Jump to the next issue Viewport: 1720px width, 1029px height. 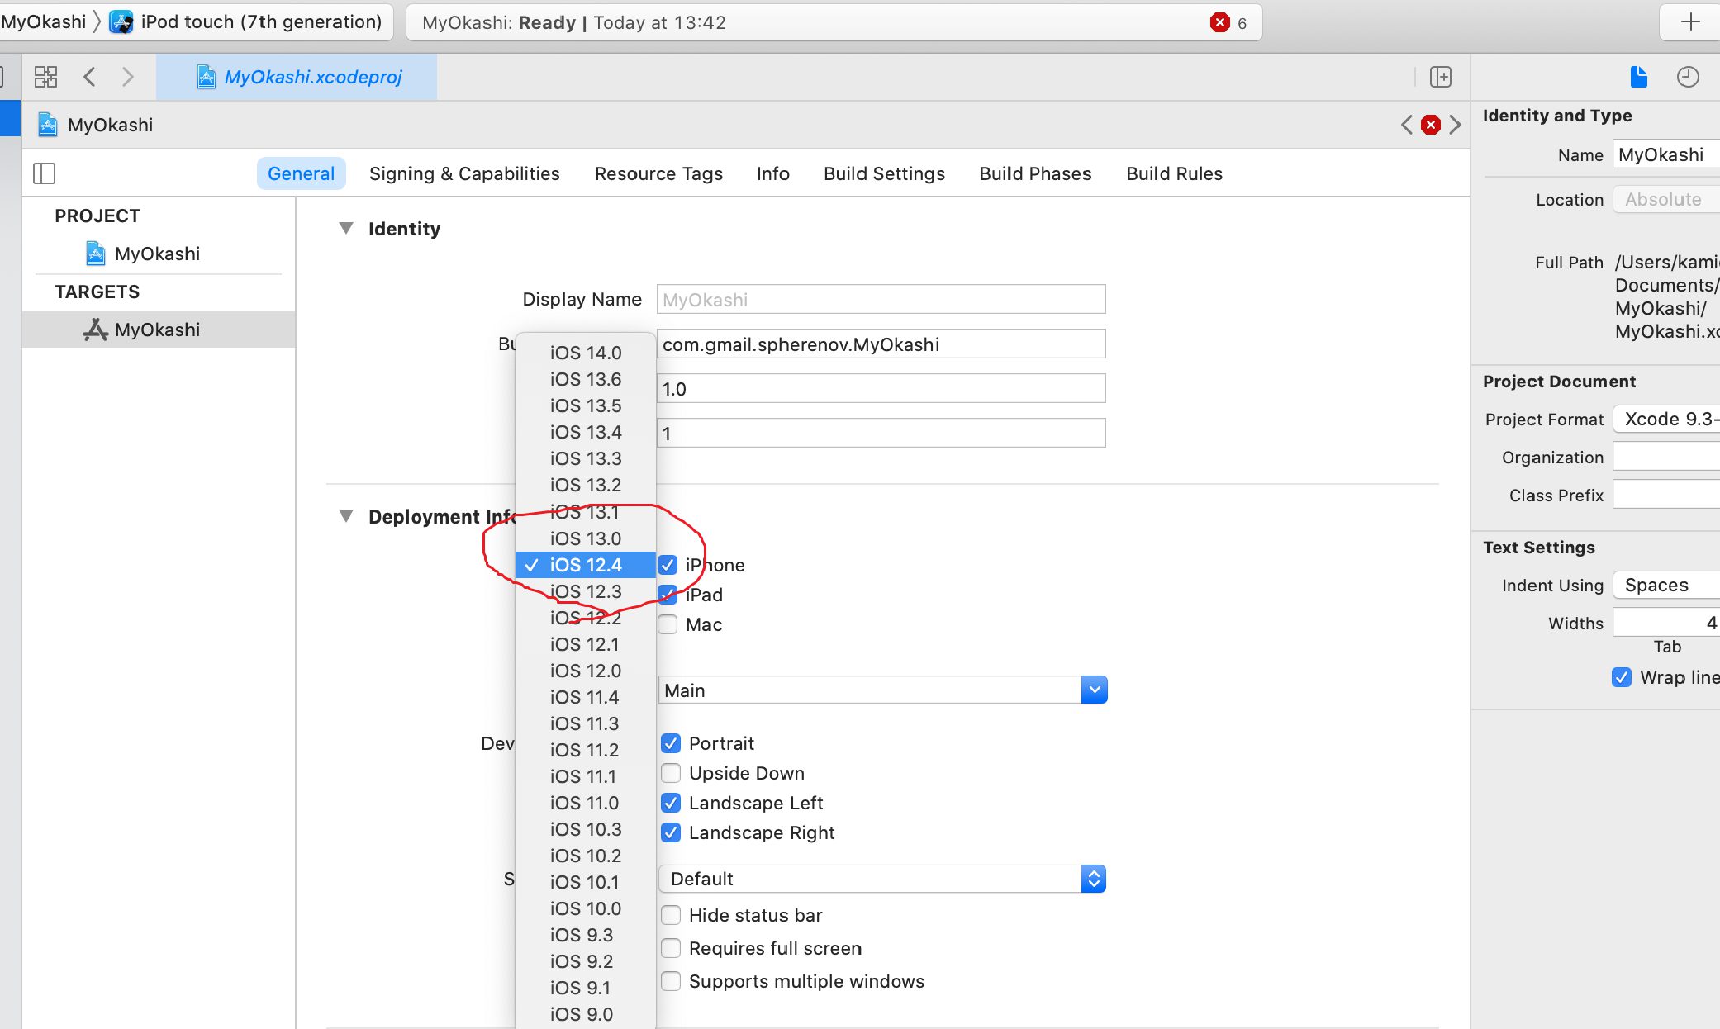click(1455, 125)
